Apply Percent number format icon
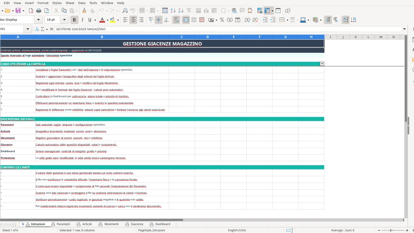Screen dimensions: 414x233 tap(222, 20)
